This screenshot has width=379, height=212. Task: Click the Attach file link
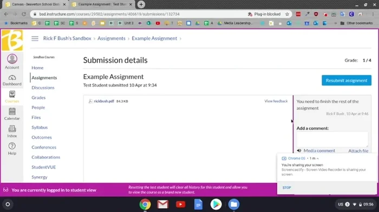[x=358, y=151]
